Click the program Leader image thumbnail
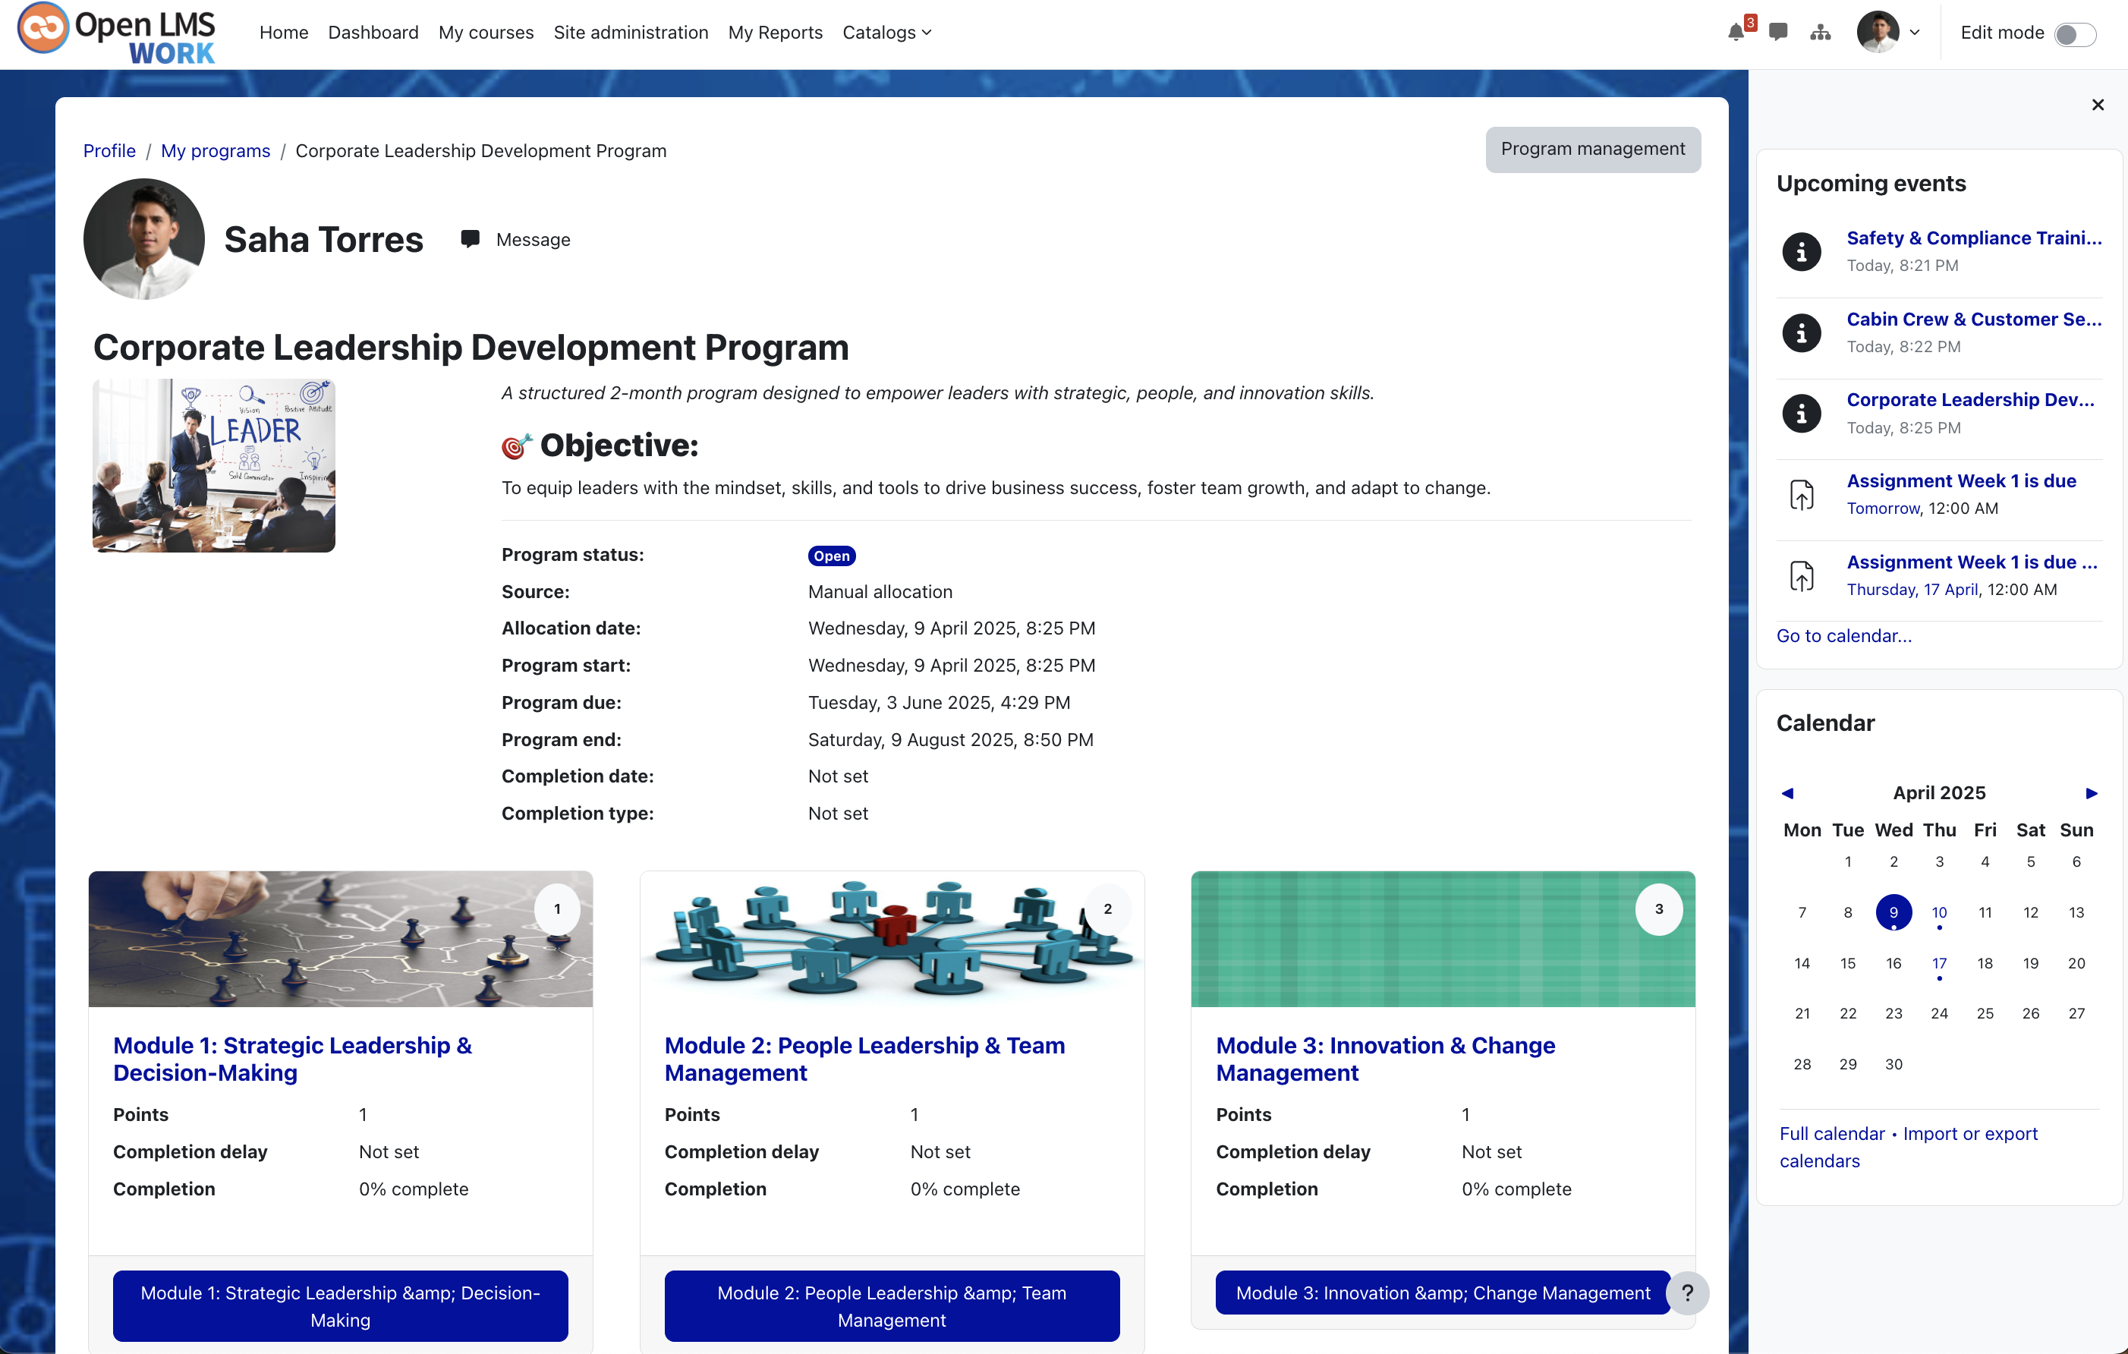This screenshot has height=1354, width=2128. 214,466
